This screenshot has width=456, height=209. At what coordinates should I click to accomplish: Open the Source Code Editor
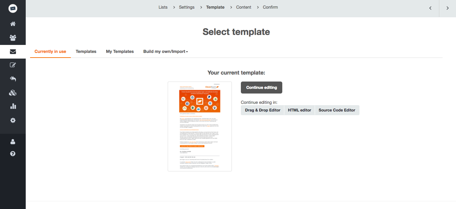pos(337,110)
